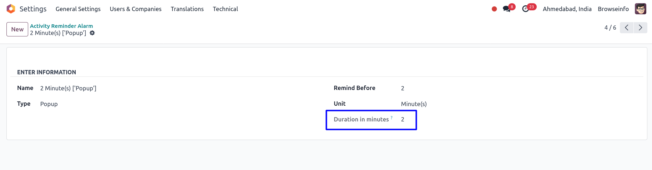
Task: Click the Ahmedabad, India company switcher
Action: point(567,9)
